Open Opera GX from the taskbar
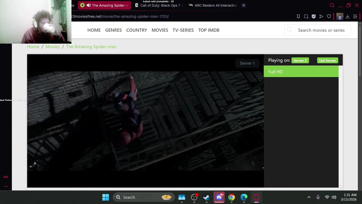362x204 pixels. (x=256, y=197)
